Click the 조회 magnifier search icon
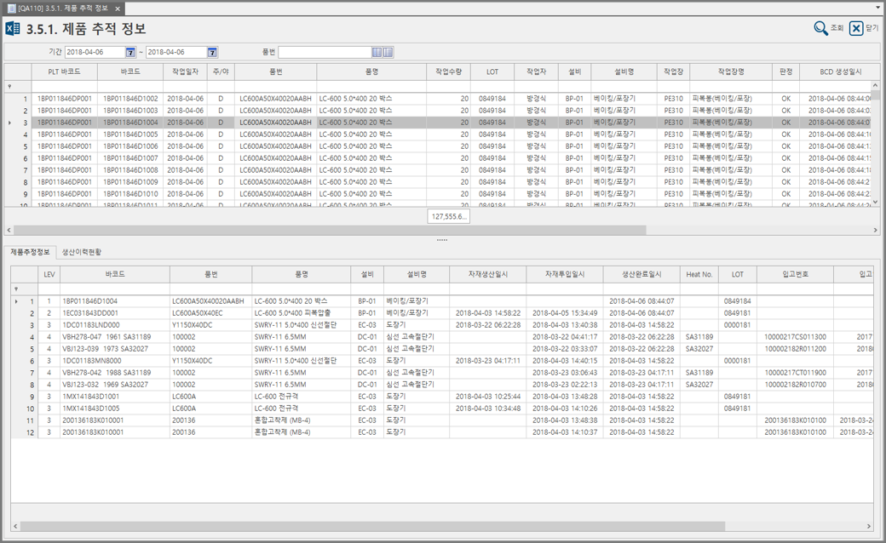This screenshot has width=886, height=543. (x=821, y=29)
